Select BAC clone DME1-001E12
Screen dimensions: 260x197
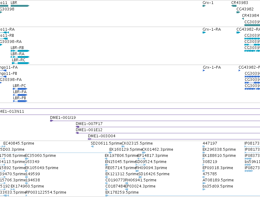click(x=168, y=133)
